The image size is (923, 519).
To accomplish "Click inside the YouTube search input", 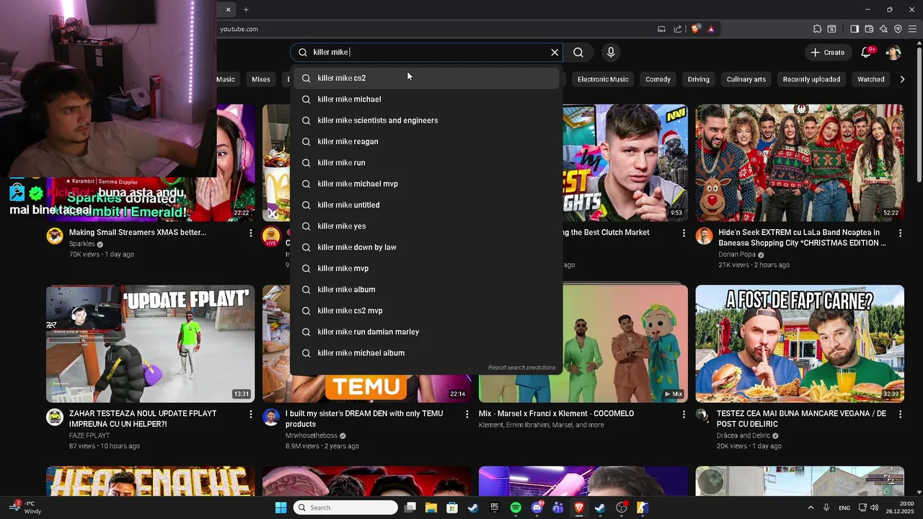I will 425,52.
